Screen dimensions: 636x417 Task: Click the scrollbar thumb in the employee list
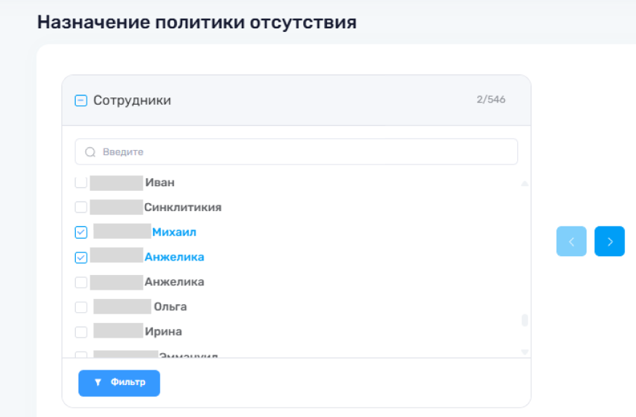(x=525, y=320)
